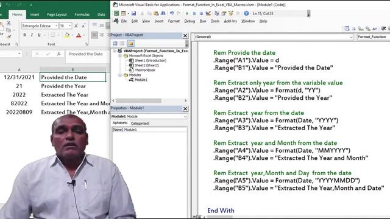Open Font dialog launcher in Excel
390x219 pixels.
pos(87,44)
